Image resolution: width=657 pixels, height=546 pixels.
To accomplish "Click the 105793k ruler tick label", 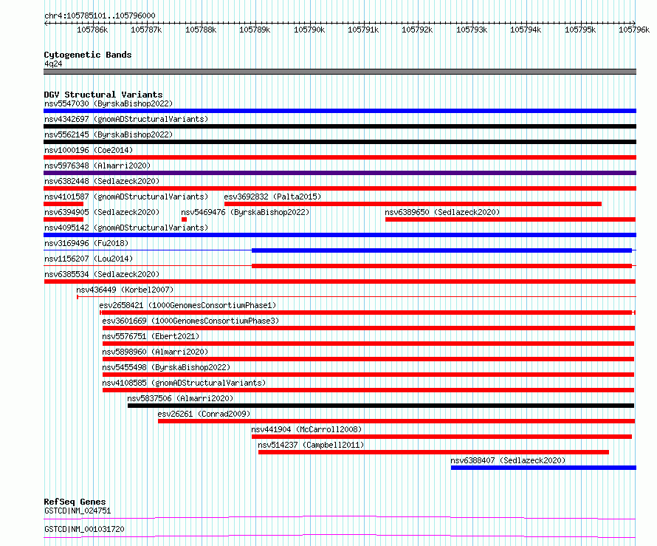I will pos(472,30).
